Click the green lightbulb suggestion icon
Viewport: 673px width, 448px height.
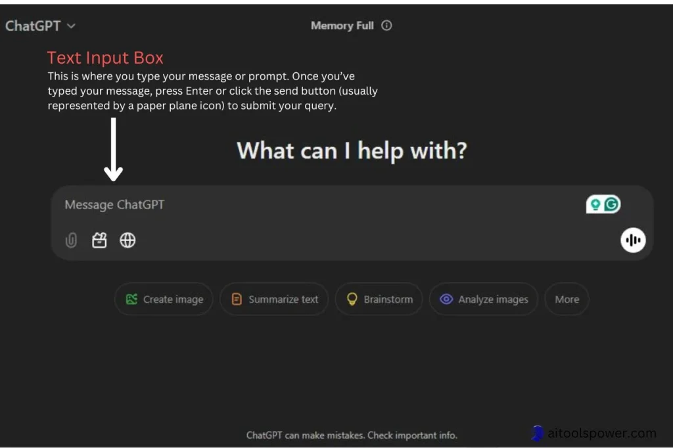coord(595,205)
